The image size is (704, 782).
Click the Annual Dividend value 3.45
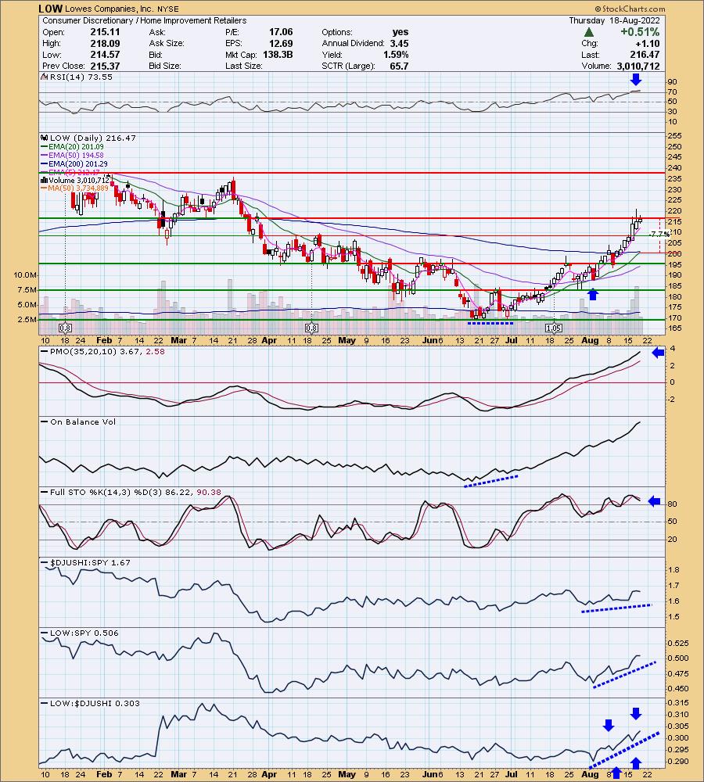coord(399,43)
